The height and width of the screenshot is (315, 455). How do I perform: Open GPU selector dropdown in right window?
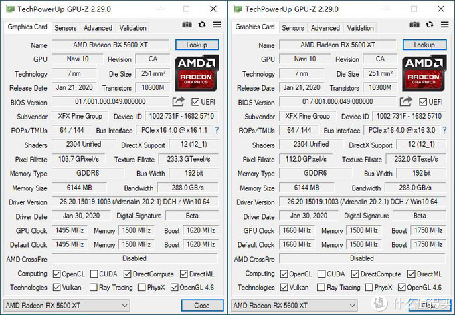pyautogui.click(x=294, y=306)
